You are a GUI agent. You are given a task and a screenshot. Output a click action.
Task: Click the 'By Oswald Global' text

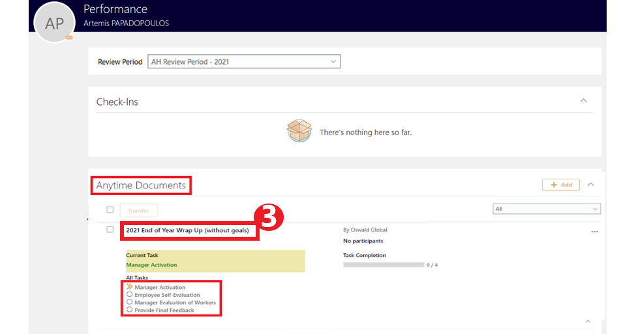[365, 230]
